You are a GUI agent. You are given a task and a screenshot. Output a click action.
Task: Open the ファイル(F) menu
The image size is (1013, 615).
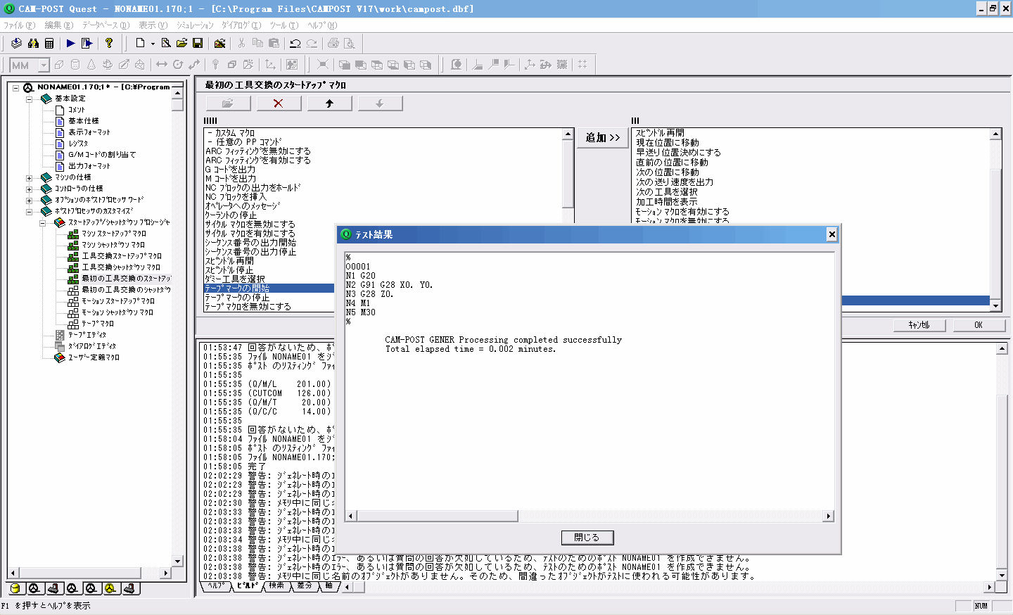pos(19,25)
